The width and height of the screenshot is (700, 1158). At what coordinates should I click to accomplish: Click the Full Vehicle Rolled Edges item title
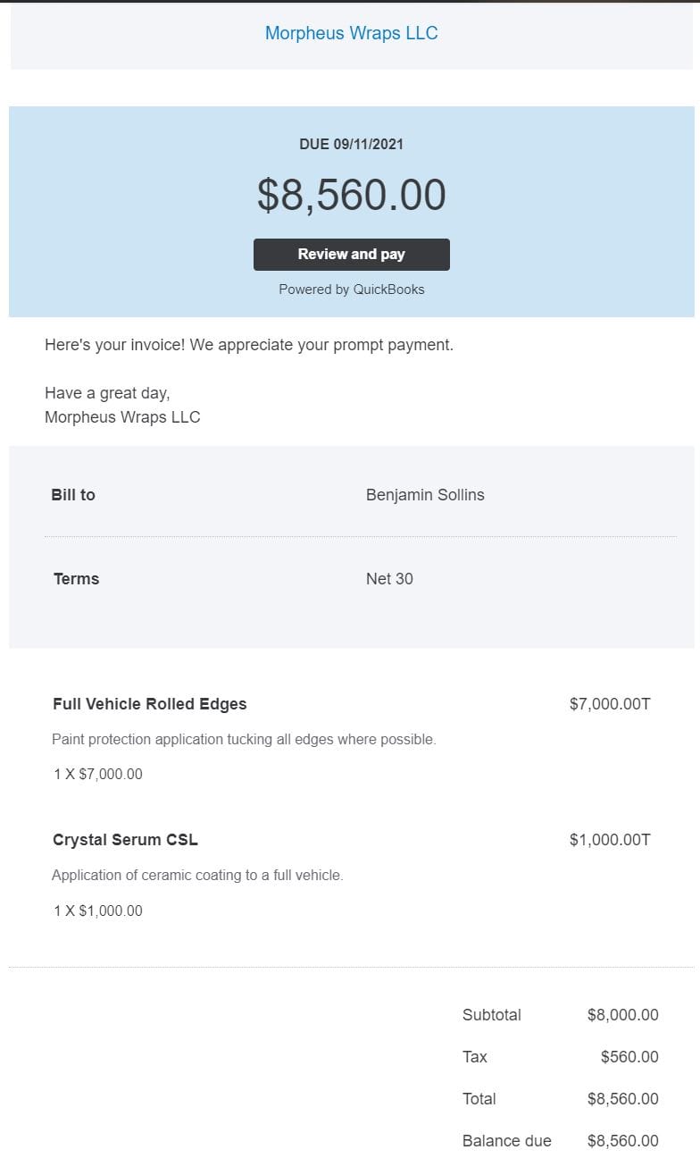point(150,704)
